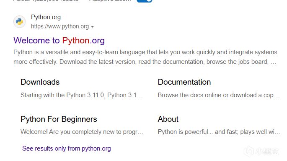
Task: Click the Python.org site name above the URL
Action: (x=46, y=17)
